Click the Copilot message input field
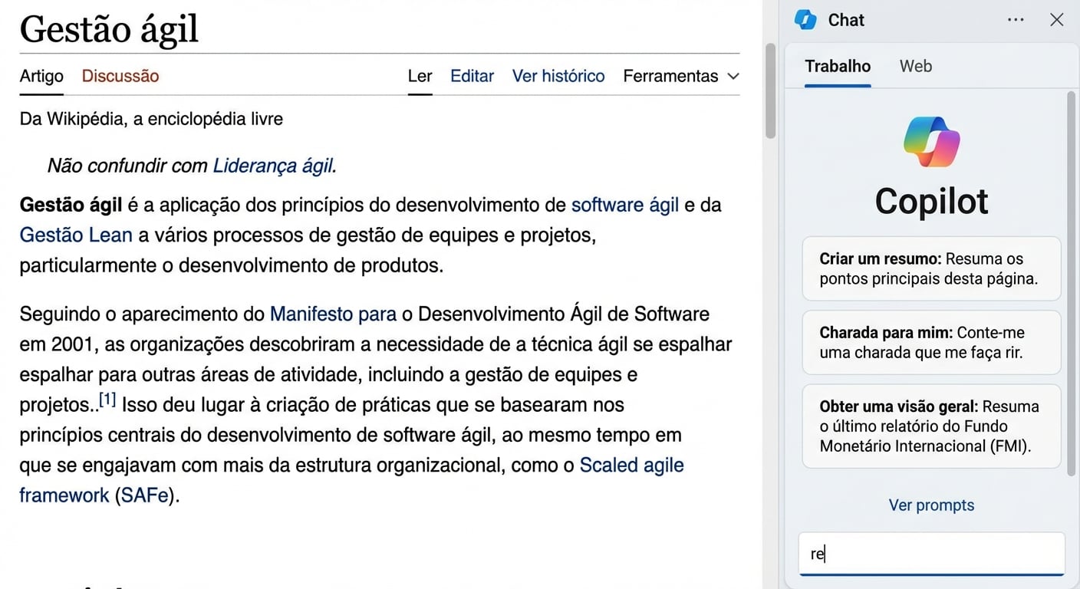 (931, 554)
